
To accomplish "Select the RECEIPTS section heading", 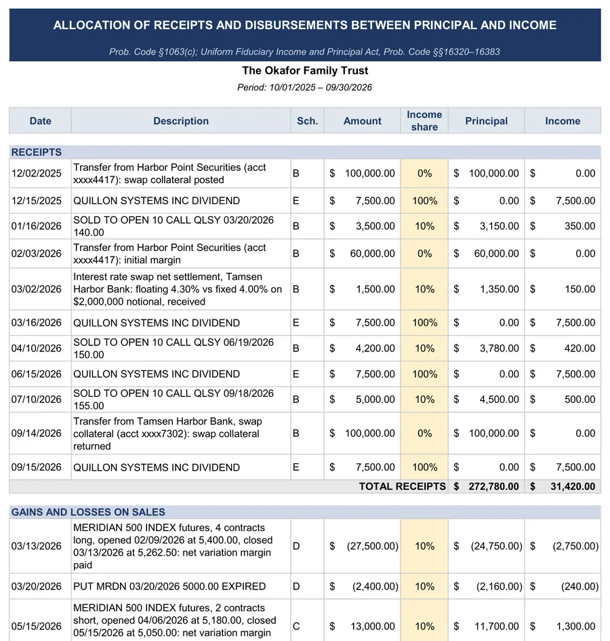I will 37,152.
